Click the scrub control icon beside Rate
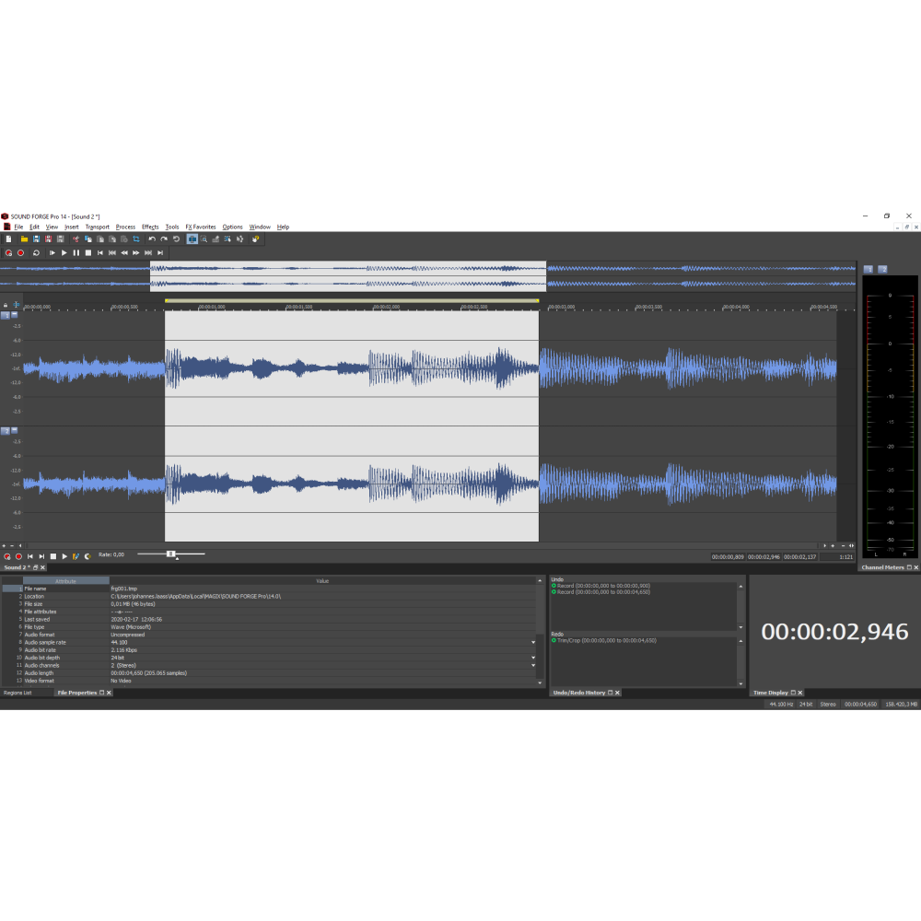Screen dimensions: 921x921 coord(87,556)
